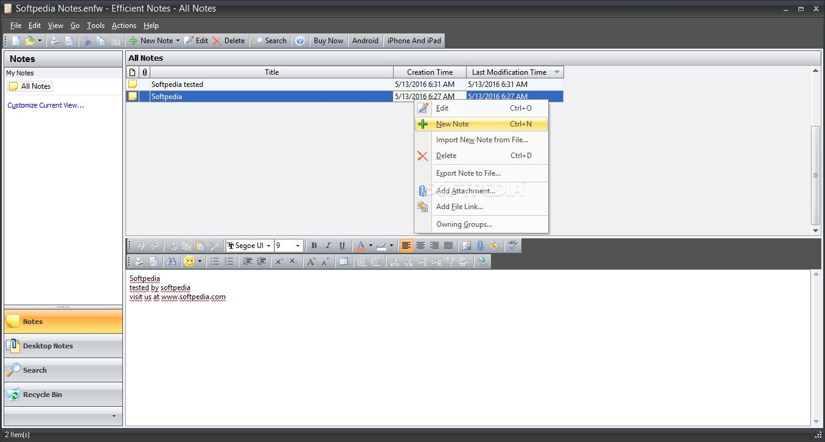Open the Recycle Bin pane
The width and height of the screenshot is (825, 442).
coord(63,395)
